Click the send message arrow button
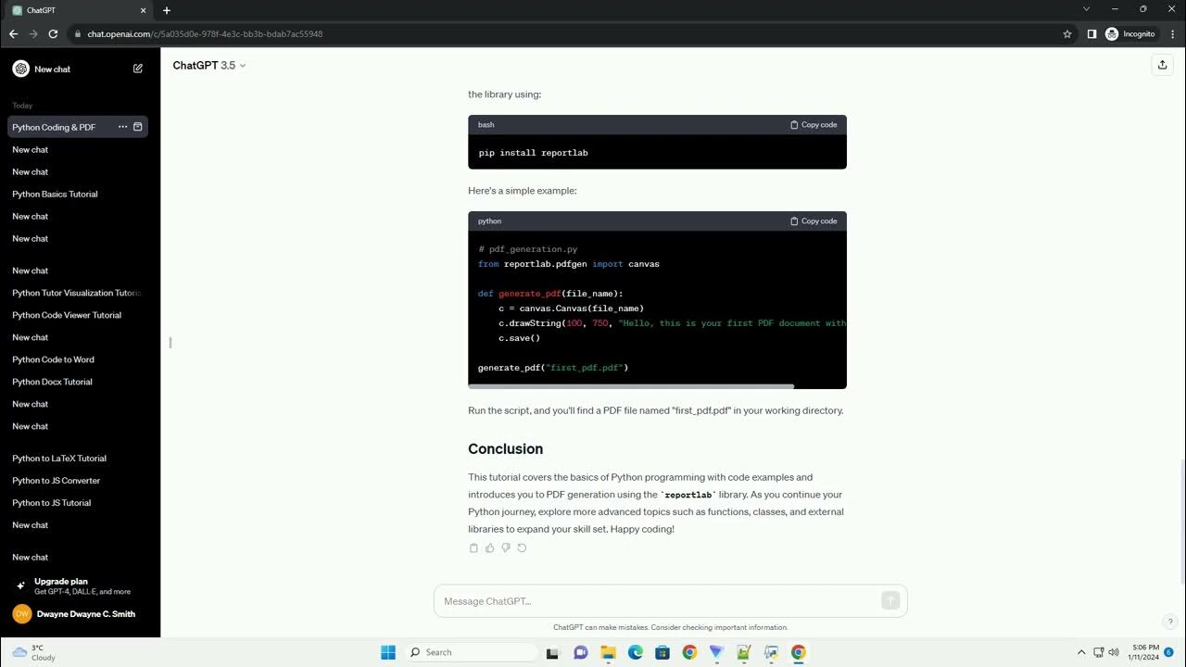The height and width of the screenshot is (667, 1186). [890, 600]
